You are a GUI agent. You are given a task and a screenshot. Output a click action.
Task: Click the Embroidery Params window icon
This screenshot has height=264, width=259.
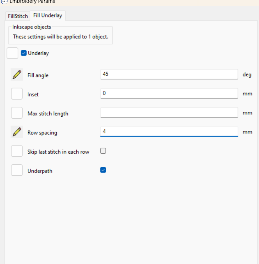(x=4, y=1)
